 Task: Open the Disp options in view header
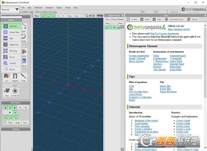pyautogui.click(x=69, y=16)
